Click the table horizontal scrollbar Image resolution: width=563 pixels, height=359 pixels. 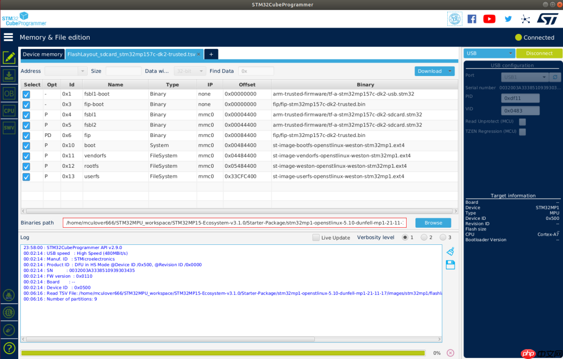tap(239, 211)
